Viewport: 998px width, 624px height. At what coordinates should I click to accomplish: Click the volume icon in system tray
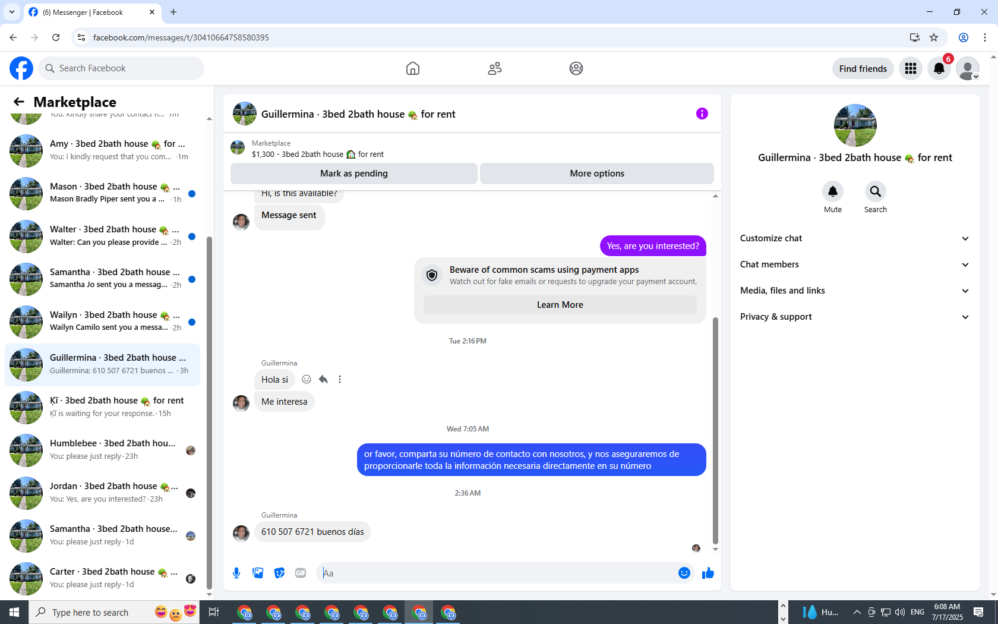(900, 612)
